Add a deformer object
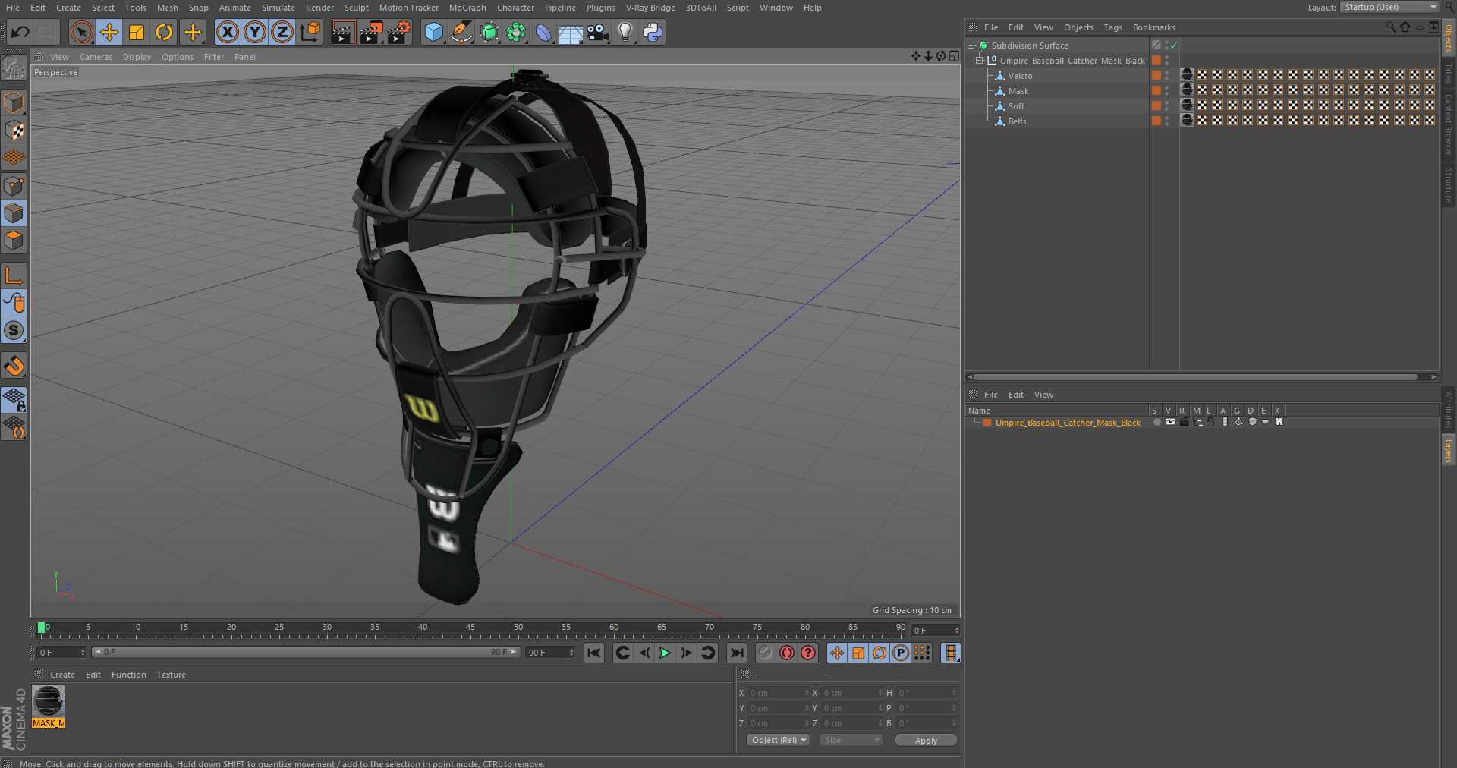1457x768 pixels. point(543,32)
